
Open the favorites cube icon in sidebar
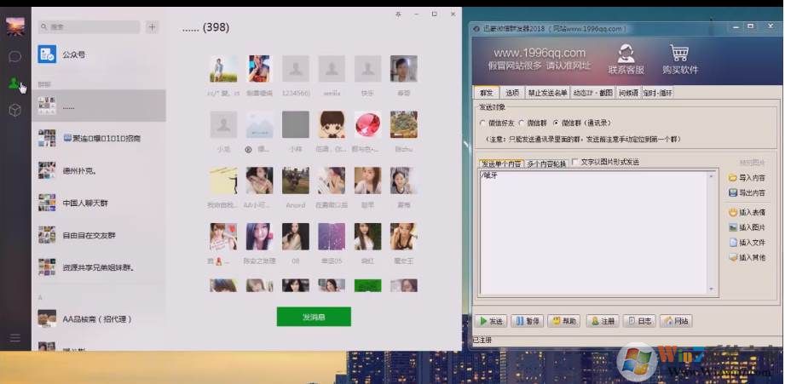(x=14, y=110)
